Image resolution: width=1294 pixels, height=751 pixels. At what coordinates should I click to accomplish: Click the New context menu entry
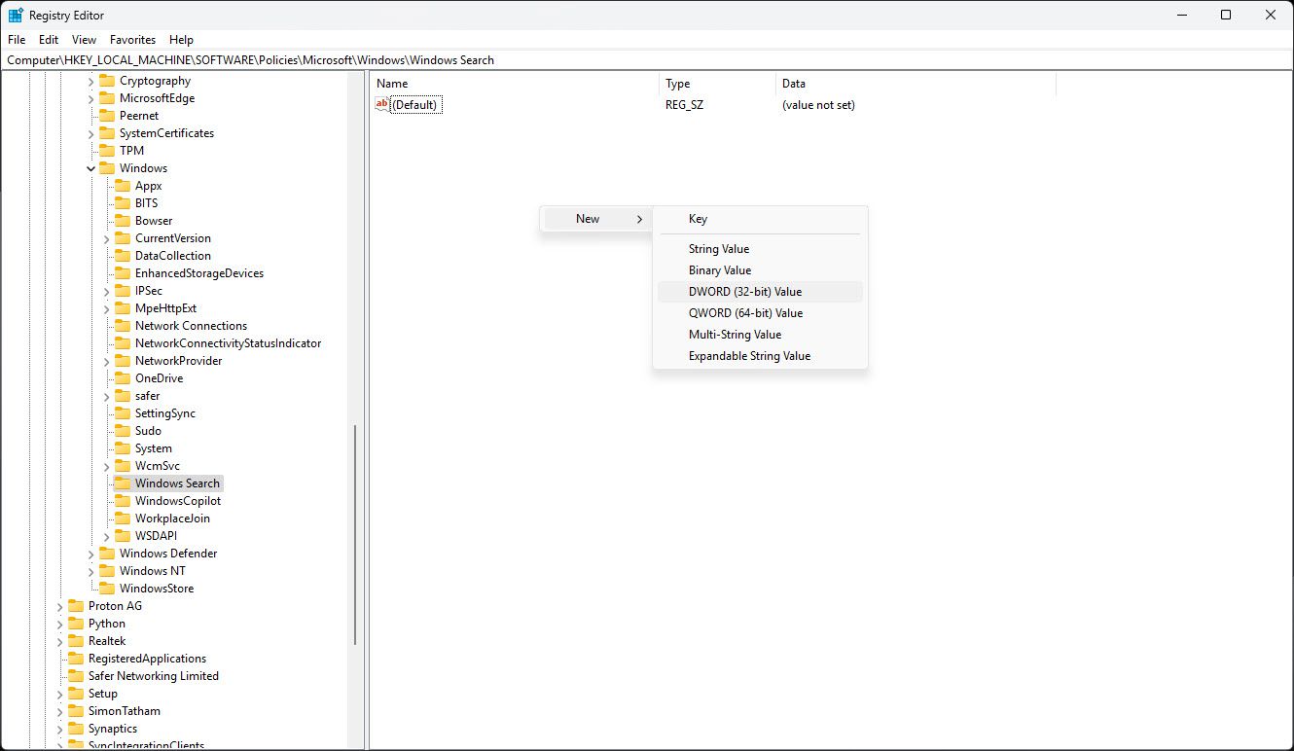pyautogui.click(x=595, y=219)
